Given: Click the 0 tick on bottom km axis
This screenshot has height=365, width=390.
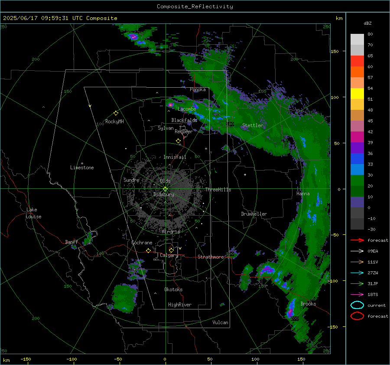Looking at the screenshot, I should [165, 359].
